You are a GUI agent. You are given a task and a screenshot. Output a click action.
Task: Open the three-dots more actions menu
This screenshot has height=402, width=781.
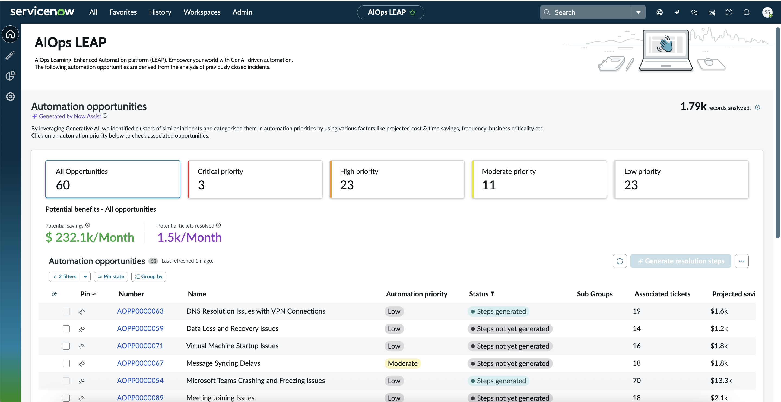tap(742, 261)
